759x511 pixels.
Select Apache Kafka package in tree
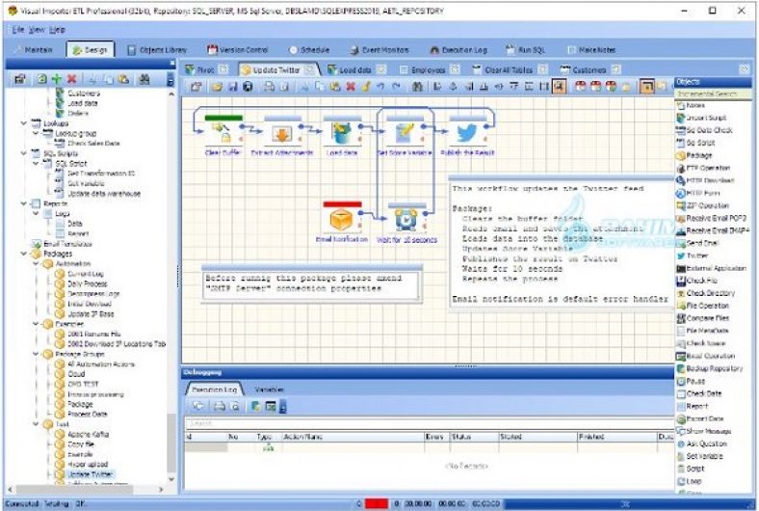click(x=88, y=434)
